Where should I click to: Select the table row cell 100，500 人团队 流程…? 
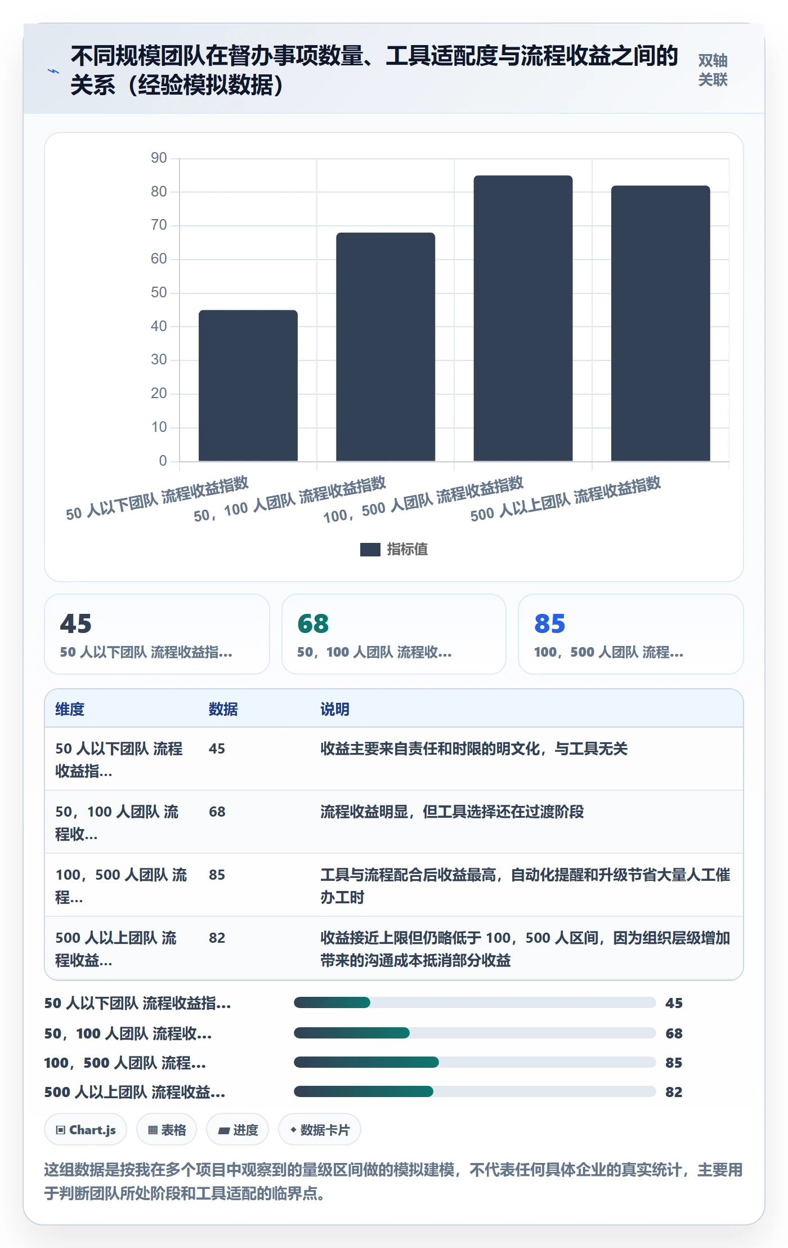tap(121, 886)
